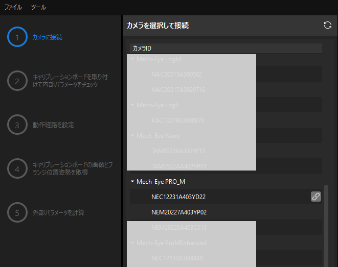The image size is (338, 267).
Task: Click the step 5 circle icon
Action: [17, 212]
